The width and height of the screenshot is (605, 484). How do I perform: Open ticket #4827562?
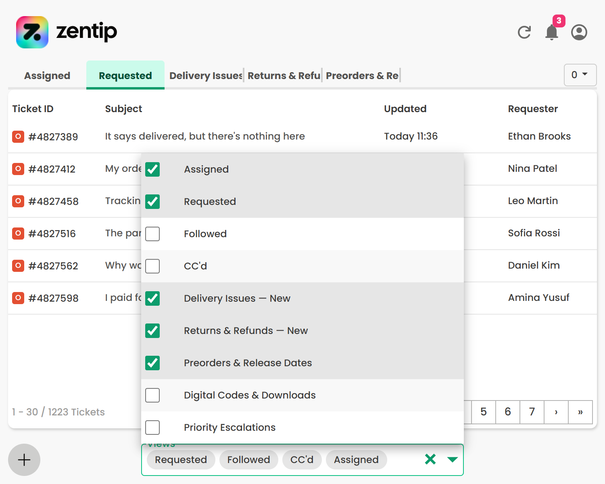(x=53, y=266)
